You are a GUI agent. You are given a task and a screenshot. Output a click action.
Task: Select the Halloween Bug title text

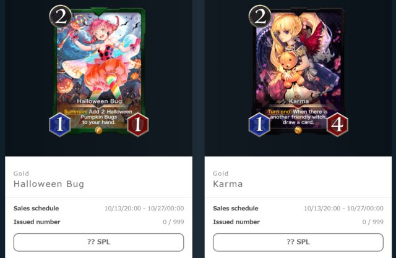coord(49,184)
